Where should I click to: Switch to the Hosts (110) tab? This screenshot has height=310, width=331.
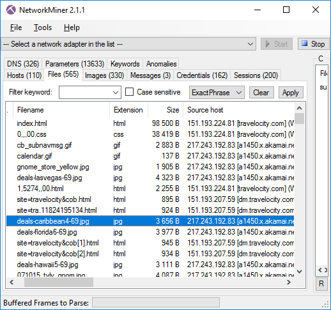pos(24,75)
